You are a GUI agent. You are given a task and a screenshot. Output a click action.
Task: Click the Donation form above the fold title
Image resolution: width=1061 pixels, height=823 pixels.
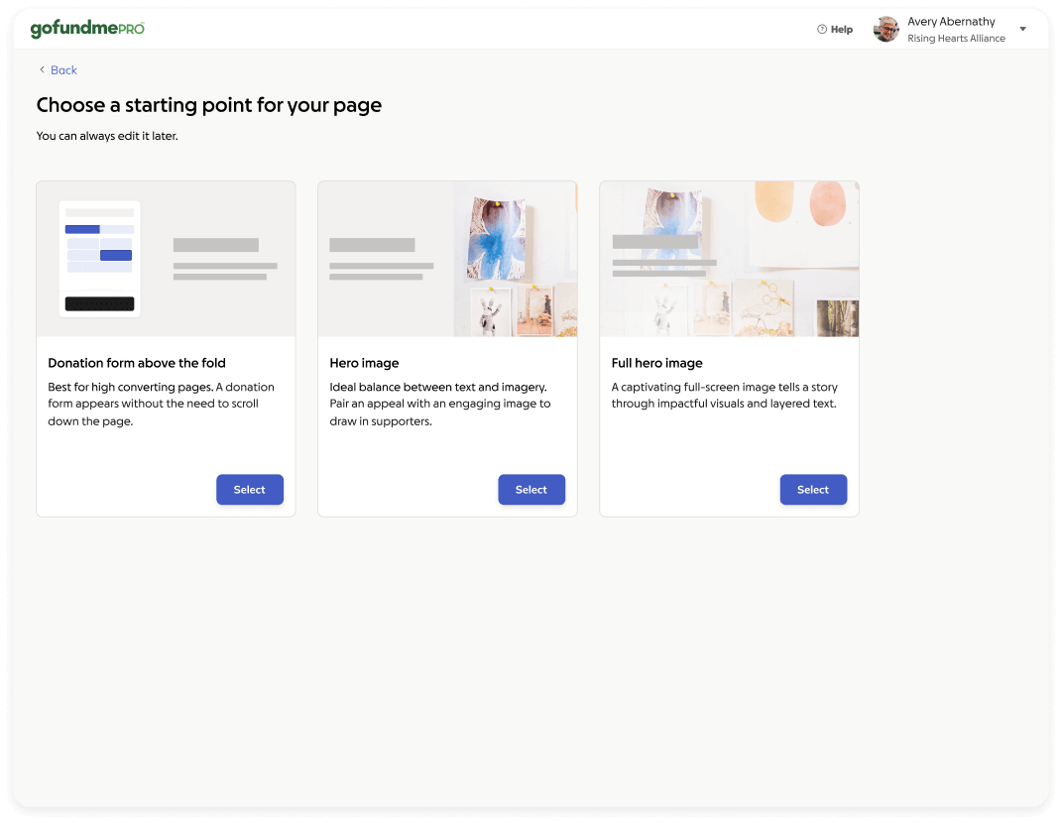tap(137, 363)
